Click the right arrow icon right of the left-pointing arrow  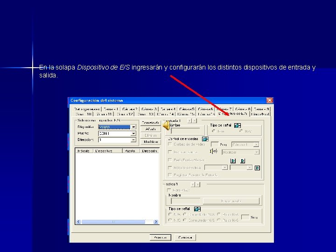243,161
